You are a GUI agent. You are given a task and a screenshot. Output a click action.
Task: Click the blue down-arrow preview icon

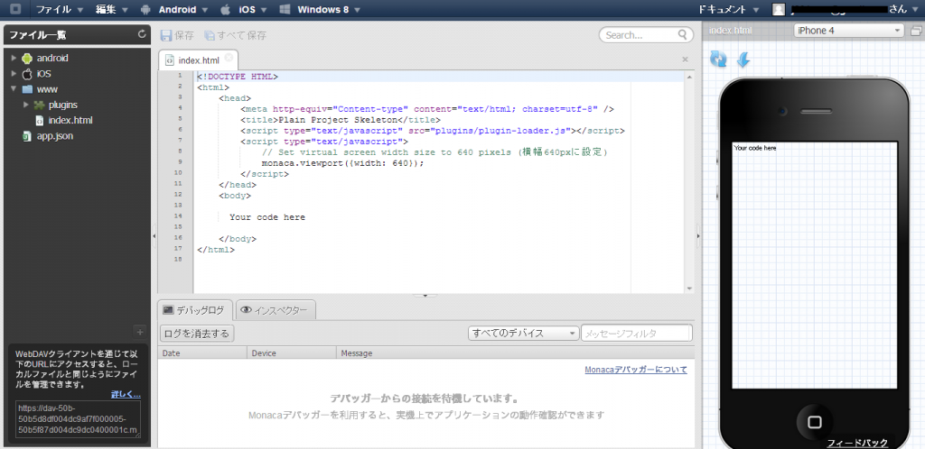tap(743, 59)
